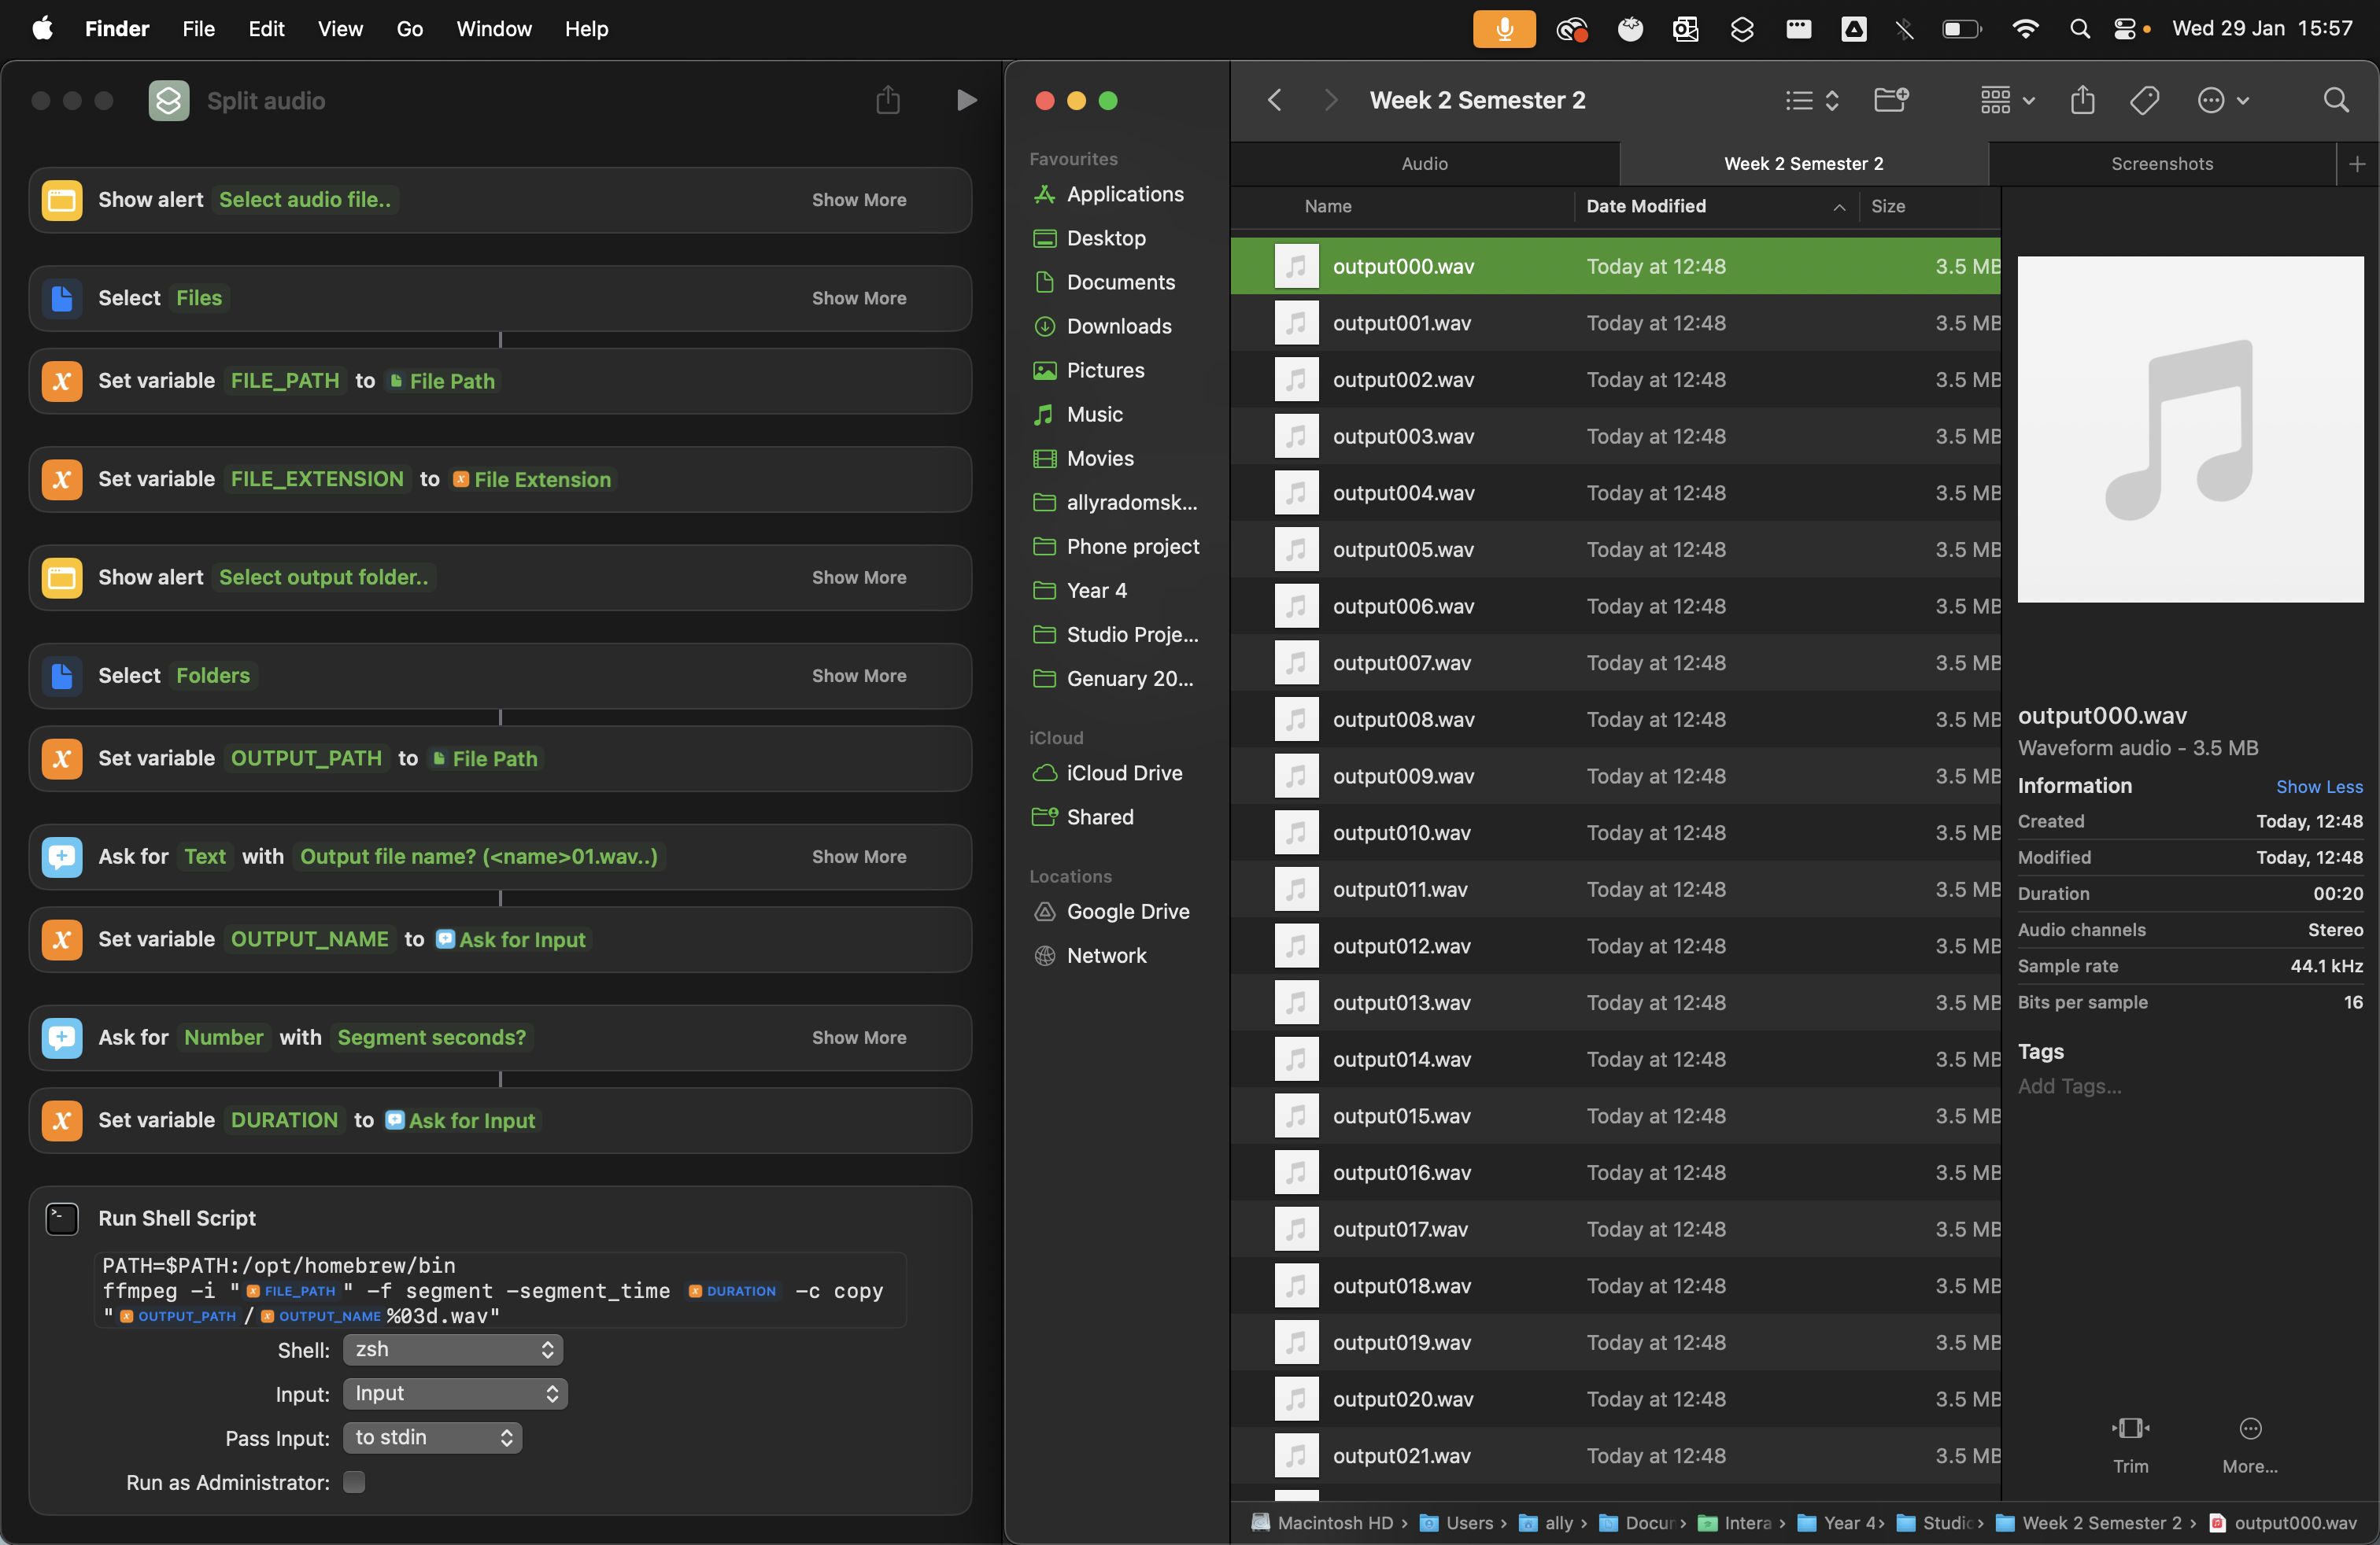The width and height of the screenshot is (2380, 1545).
Task: Open Spotlight search in menu bar
Action: (2079, 29)
